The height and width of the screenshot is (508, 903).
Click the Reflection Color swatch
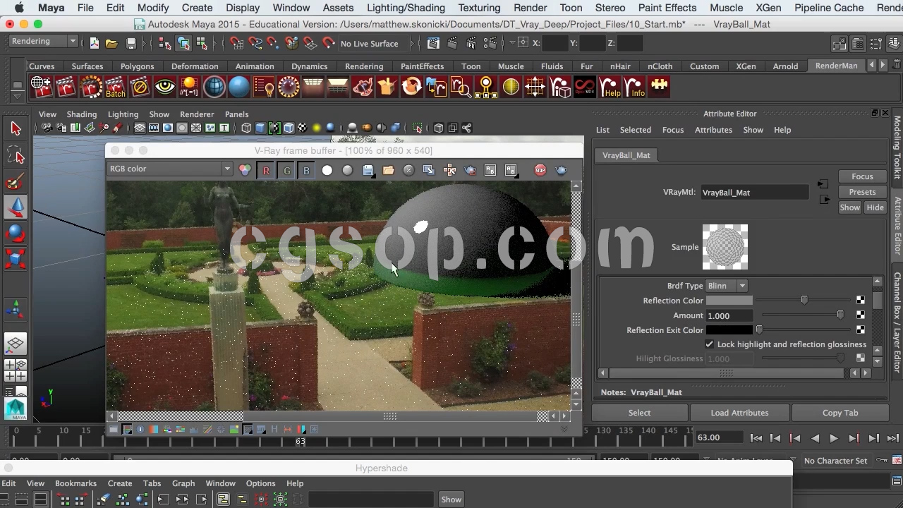tap(729, 301)
